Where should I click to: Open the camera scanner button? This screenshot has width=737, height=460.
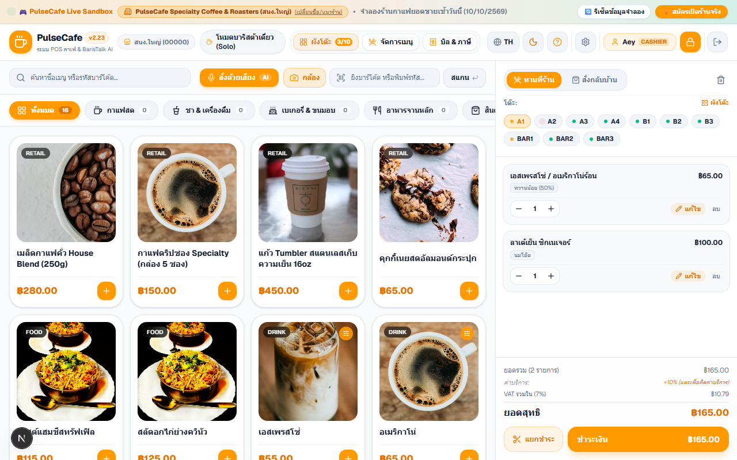pyautogui.click(x=305, y=78)
